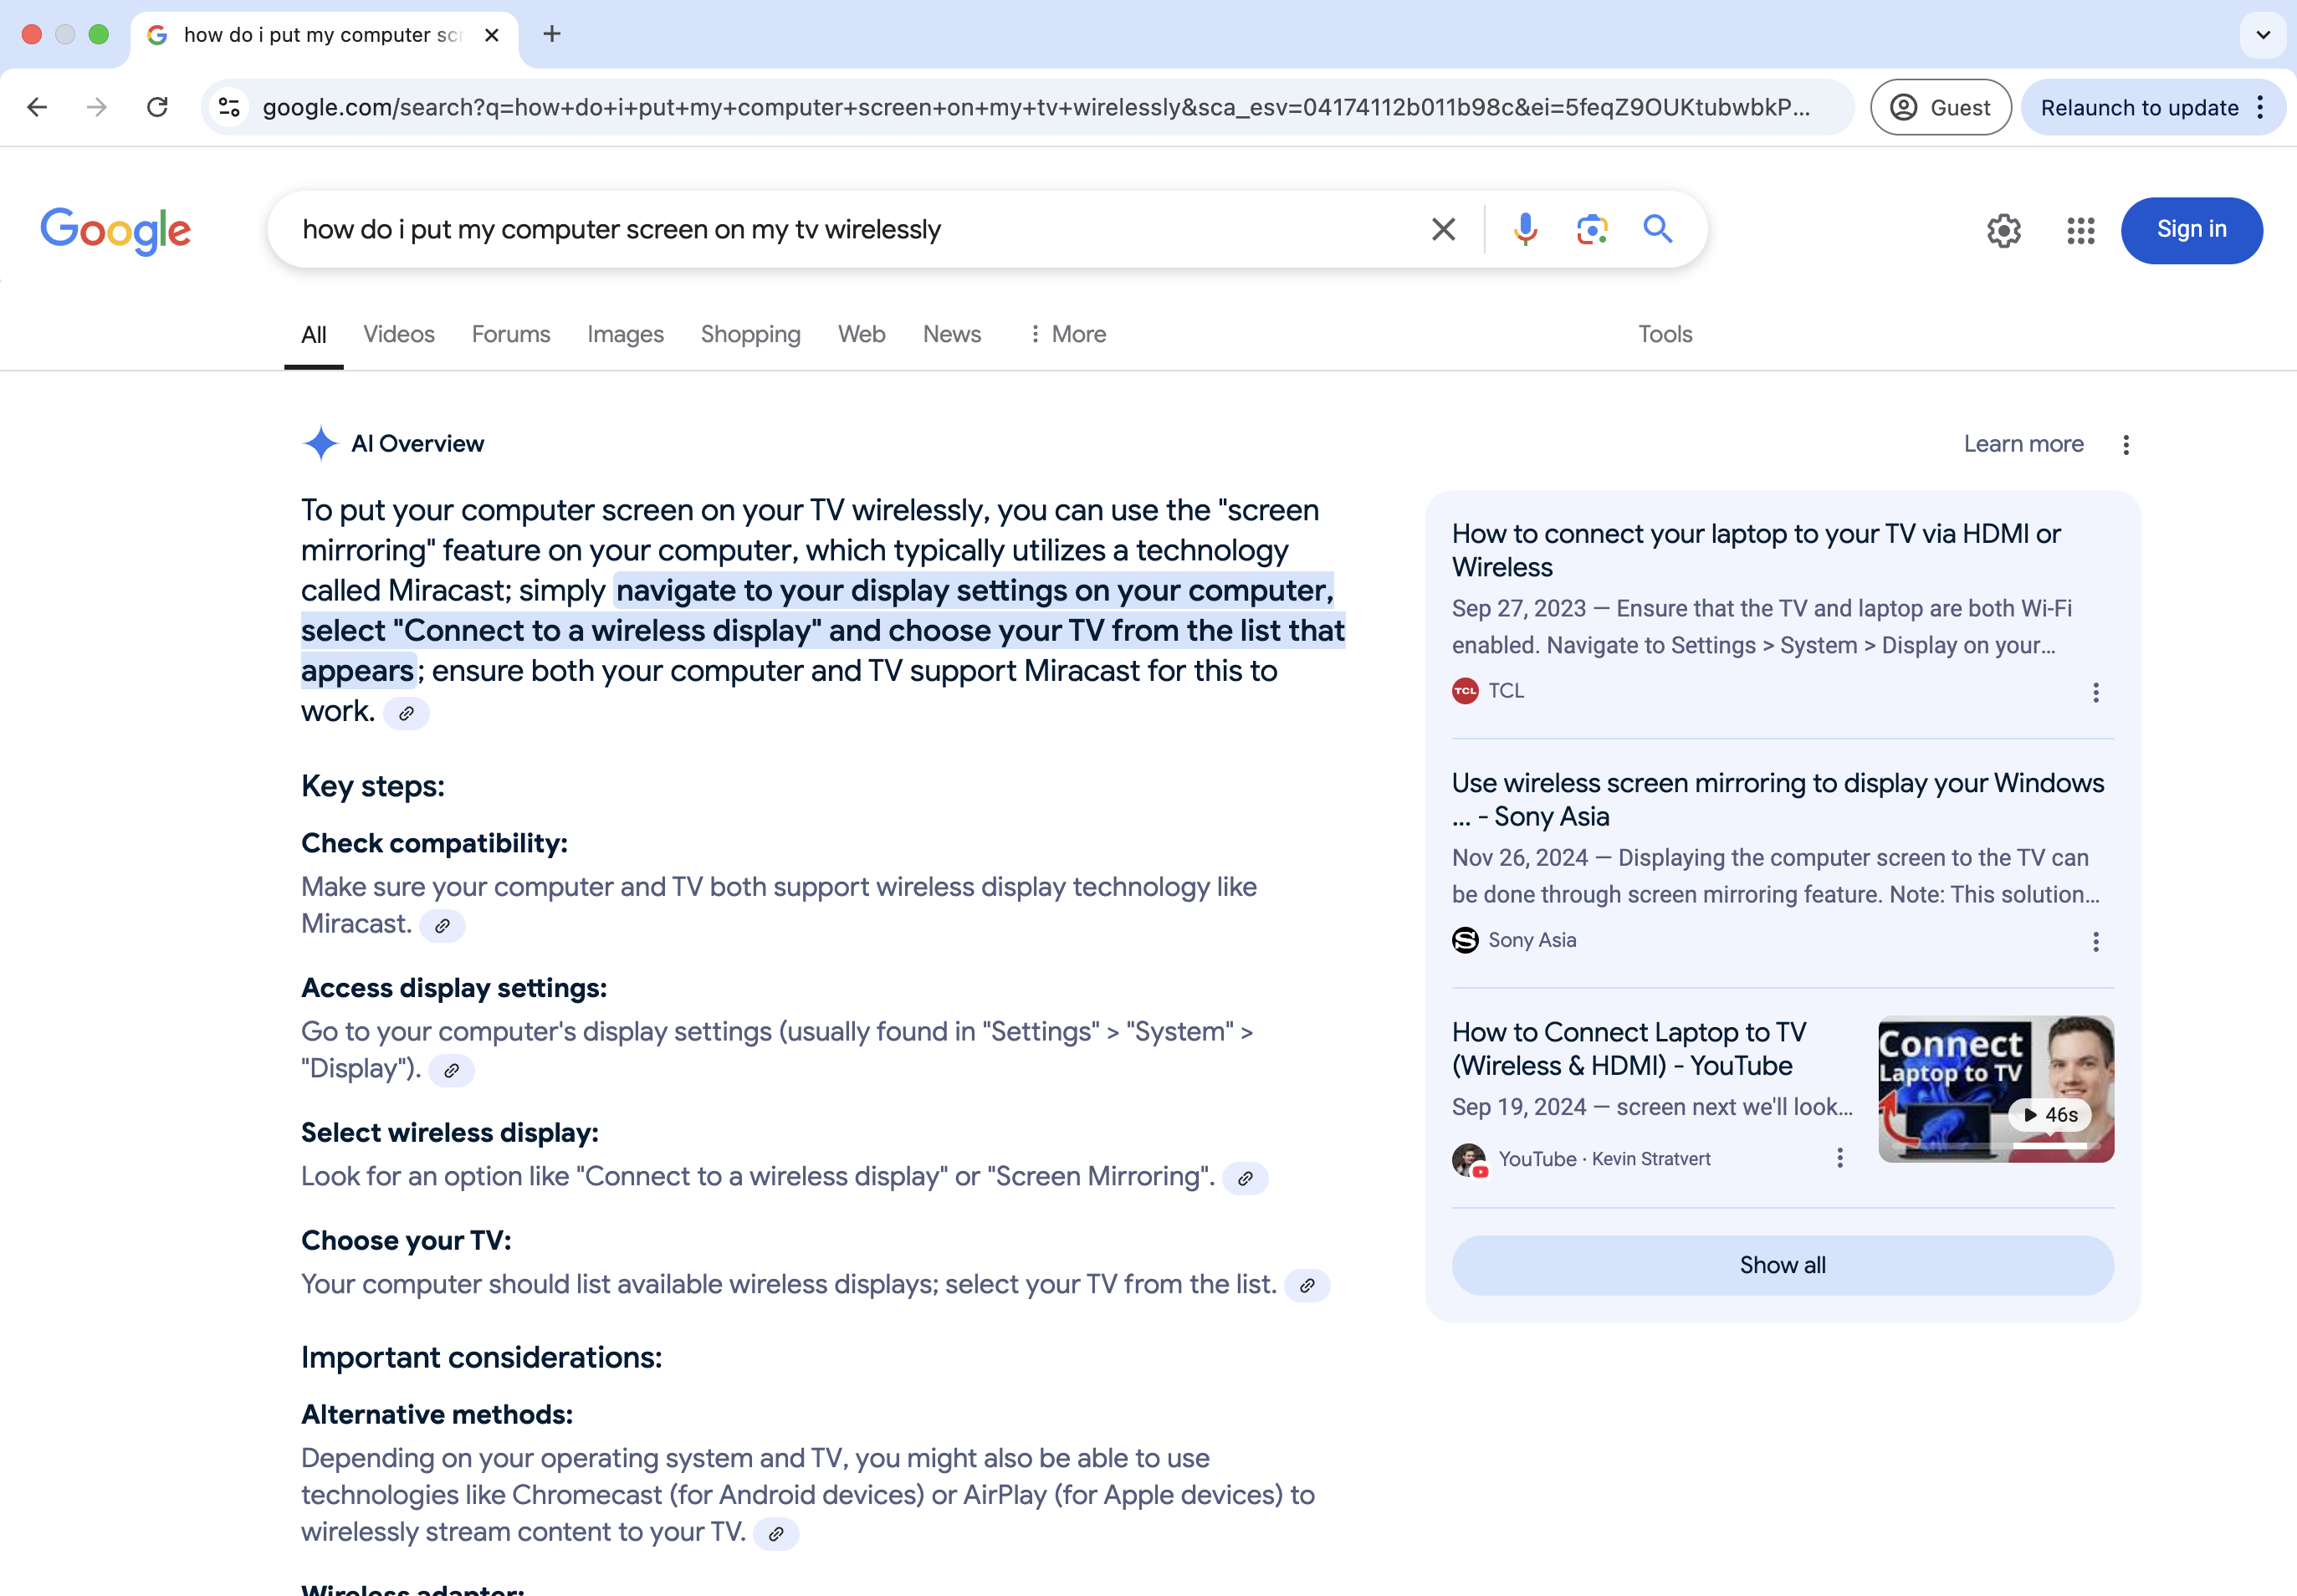The image size is (2297, 1596).
Task: Start voice search with microphone icon
Action: 1525,229
